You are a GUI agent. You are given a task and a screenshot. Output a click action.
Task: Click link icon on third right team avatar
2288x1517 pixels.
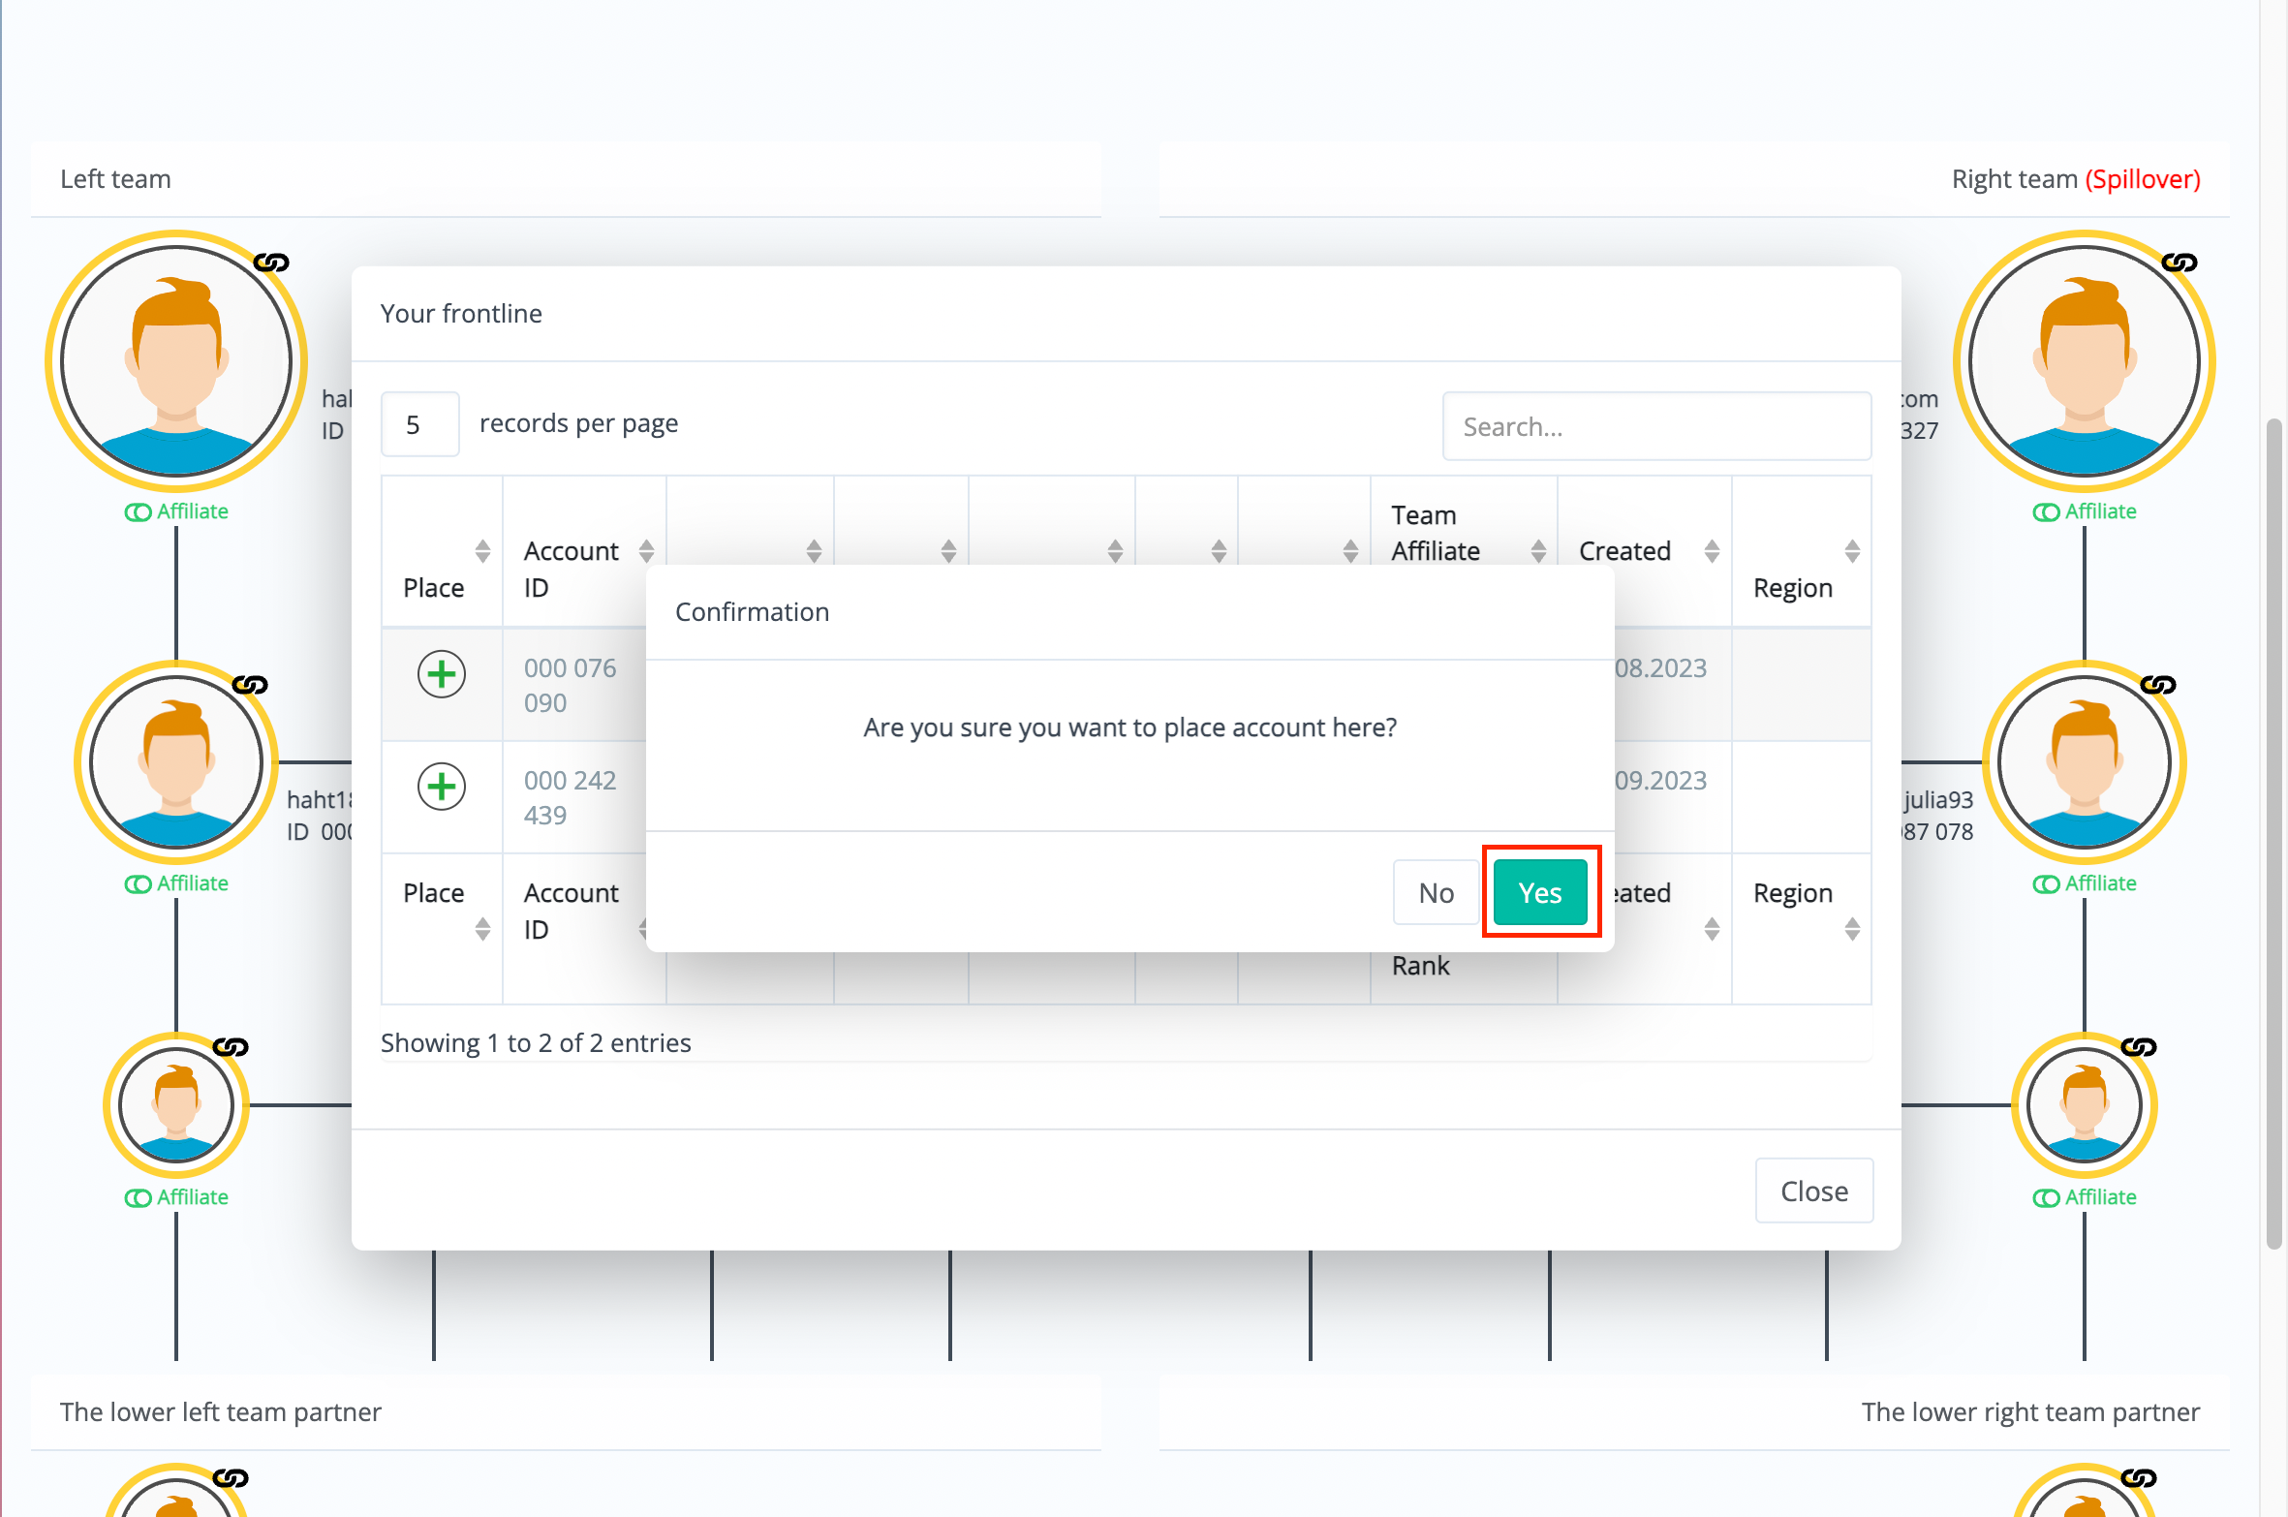pyautogui.click(x=2138, y=1046)
